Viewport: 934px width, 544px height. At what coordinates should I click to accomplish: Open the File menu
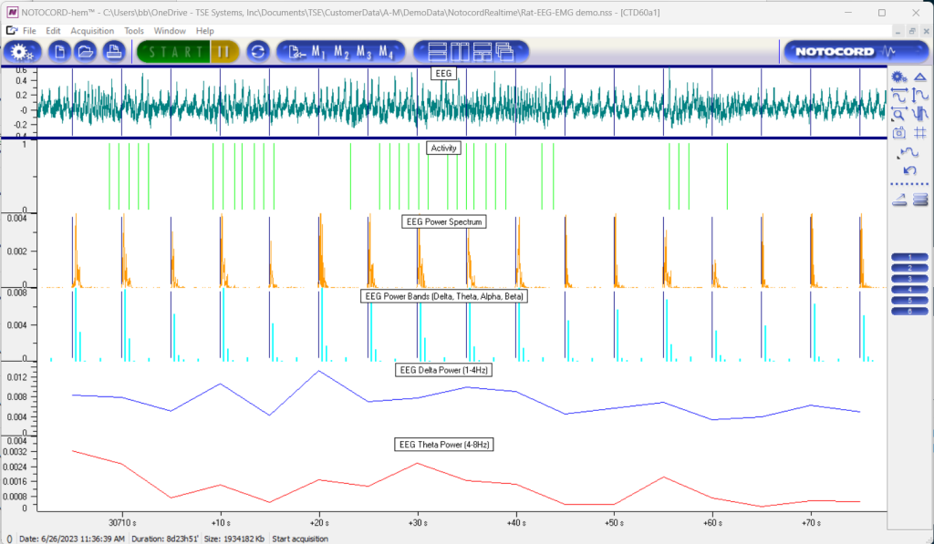click(x=29, y=31)
